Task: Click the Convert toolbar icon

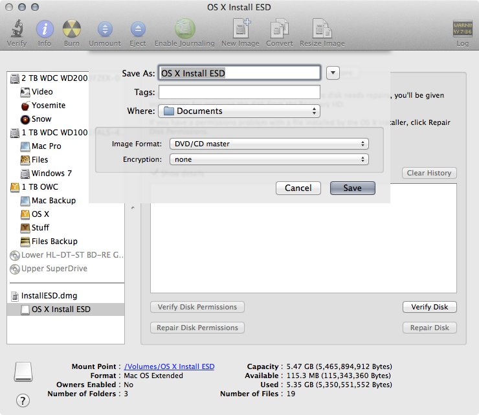Action: click(x=279, y=28)
